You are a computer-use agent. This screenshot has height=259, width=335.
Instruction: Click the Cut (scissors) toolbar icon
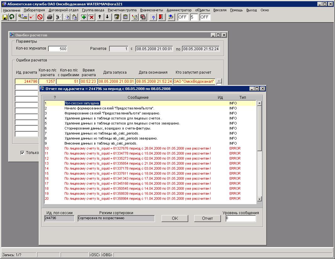59,17
